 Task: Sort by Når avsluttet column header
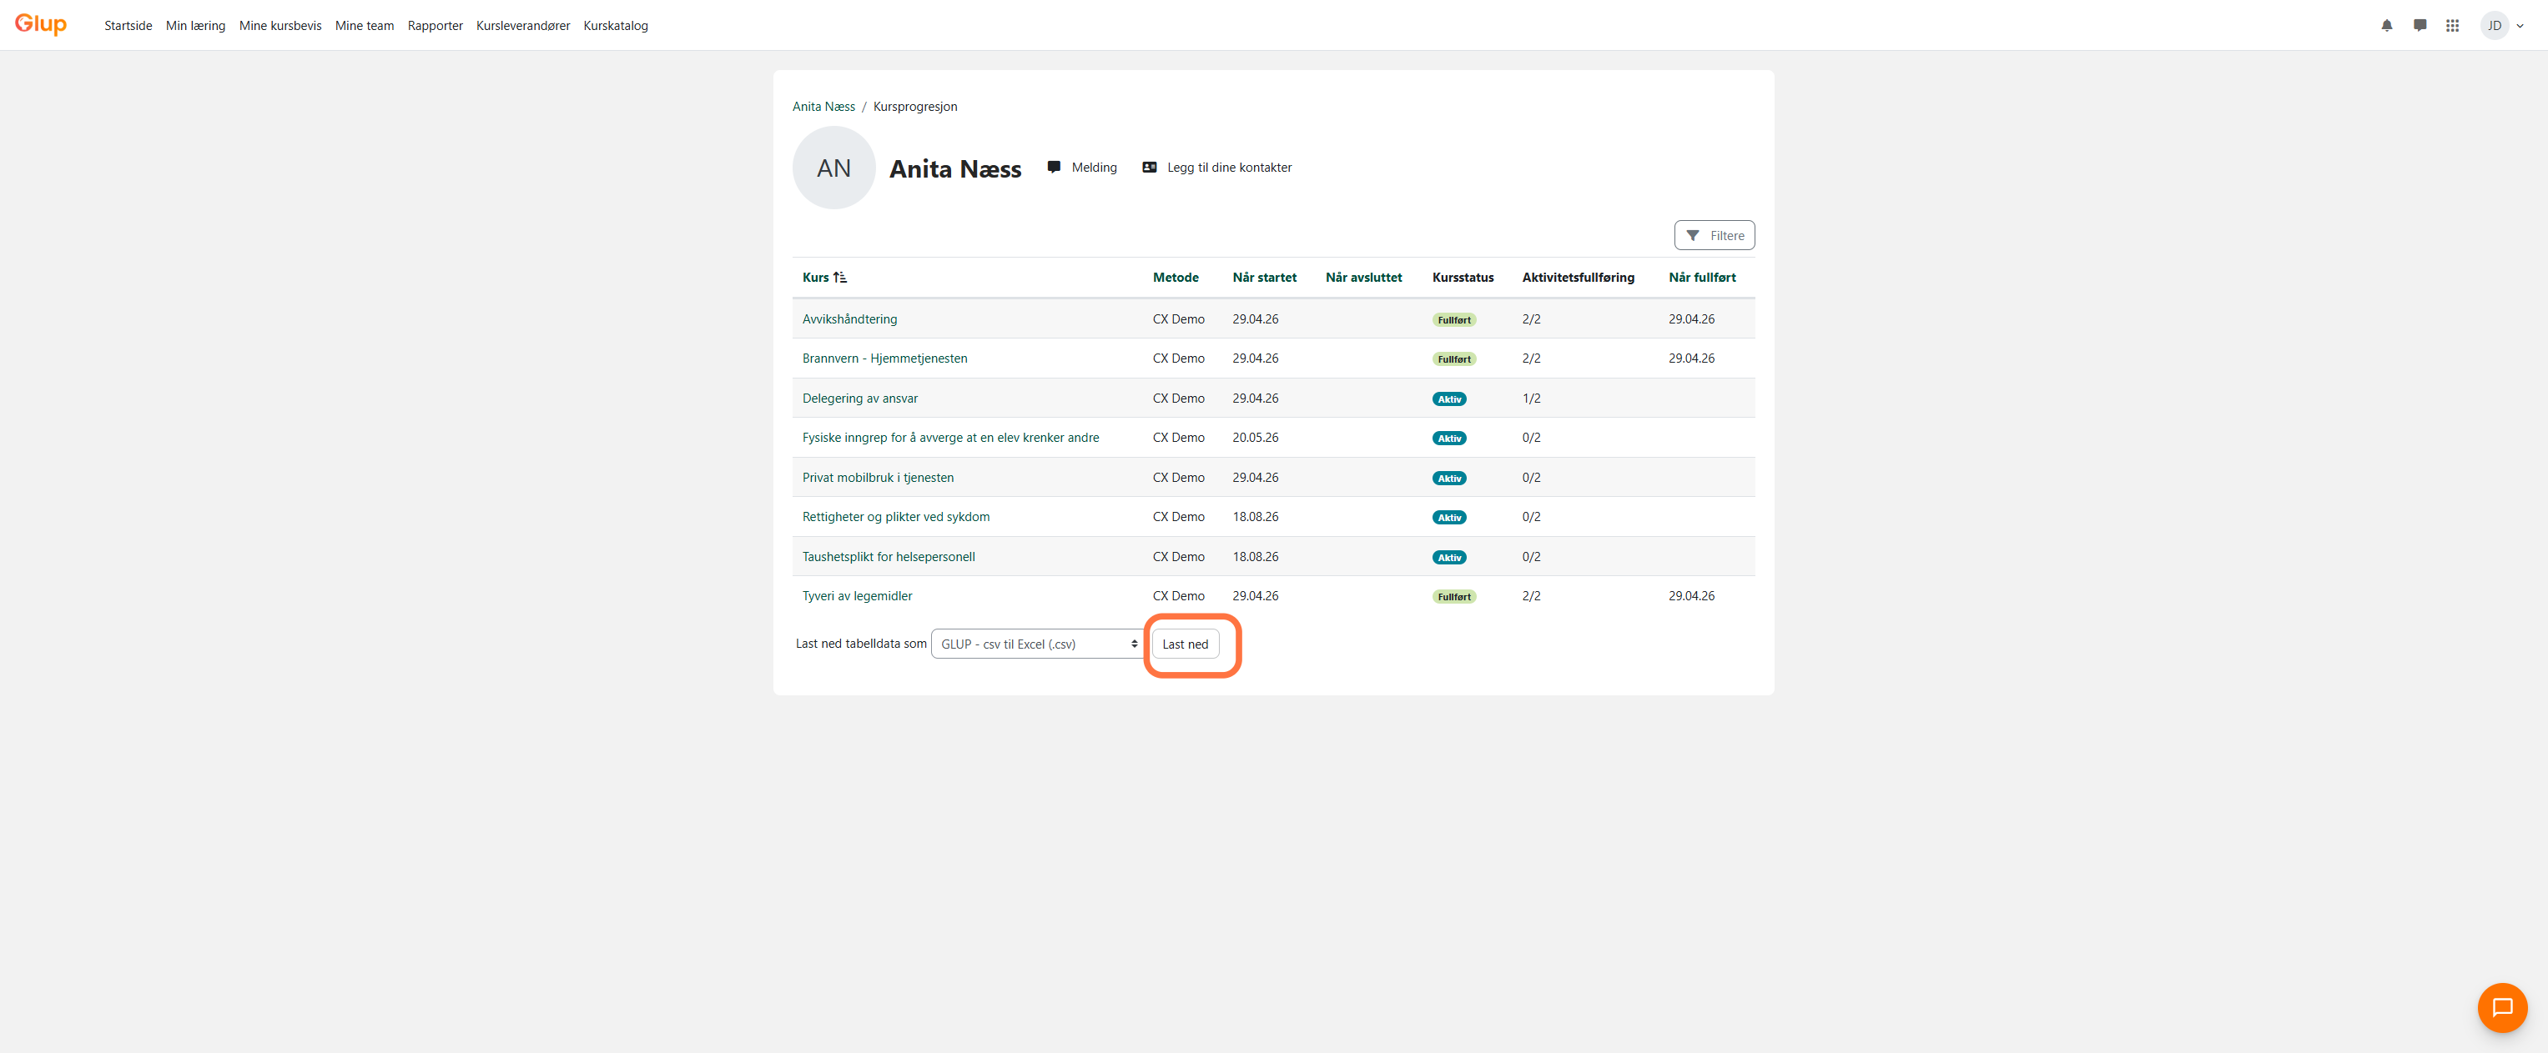click(1363, 278)
